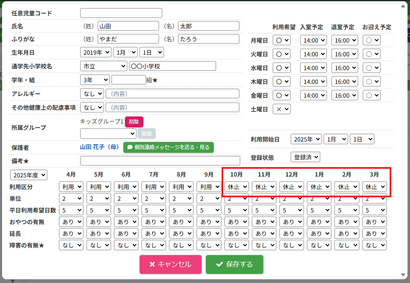Open the 金曜日 退室予定 time dropdown
The image size is (410, 283).
[345, 96]
